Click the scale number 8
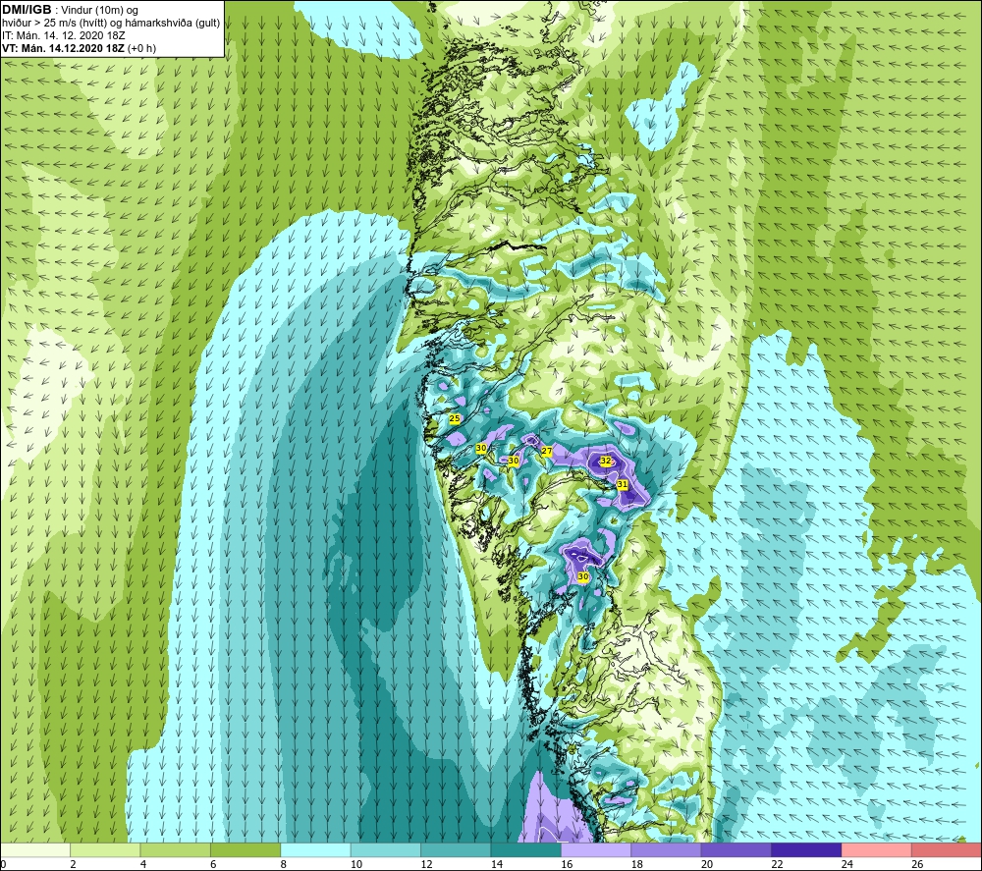This screenshot has height=871, width=982. point(284,864)
